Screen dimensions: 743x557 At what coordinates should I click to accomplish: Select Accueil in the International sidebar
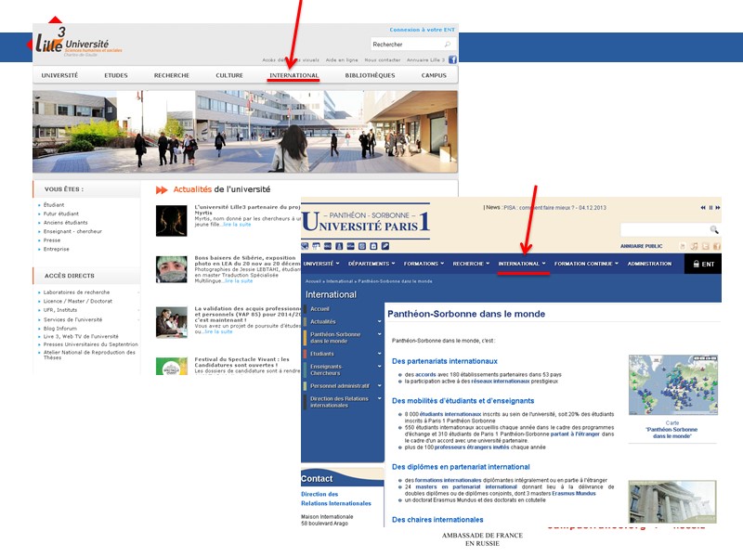point(319,309)
